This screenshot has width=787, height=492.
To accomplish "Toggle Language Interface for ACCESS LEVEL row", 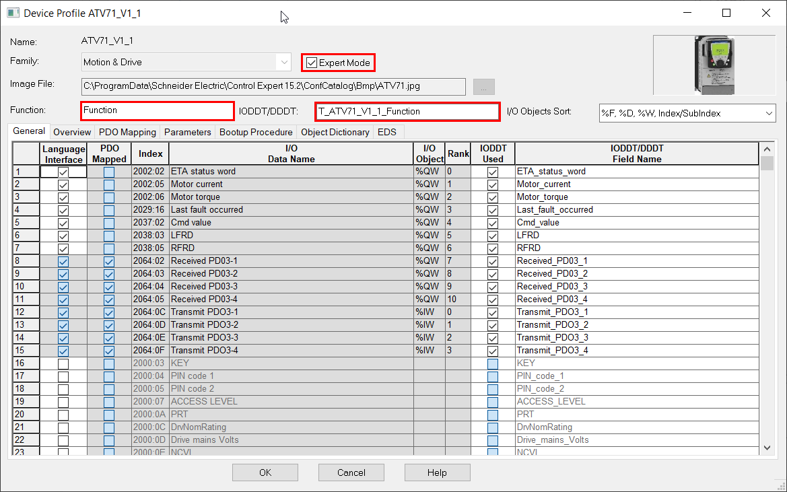I will pos(63,402).
